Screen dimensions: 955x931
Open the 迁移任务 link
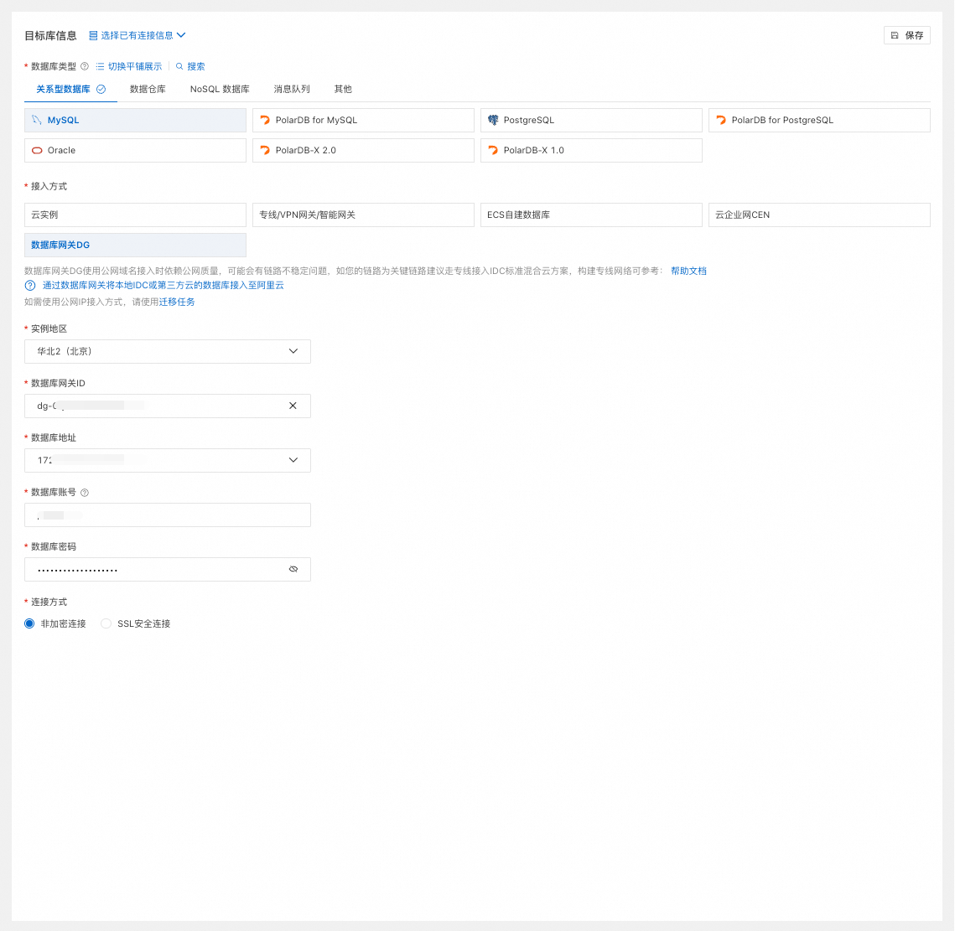point(177,302)
